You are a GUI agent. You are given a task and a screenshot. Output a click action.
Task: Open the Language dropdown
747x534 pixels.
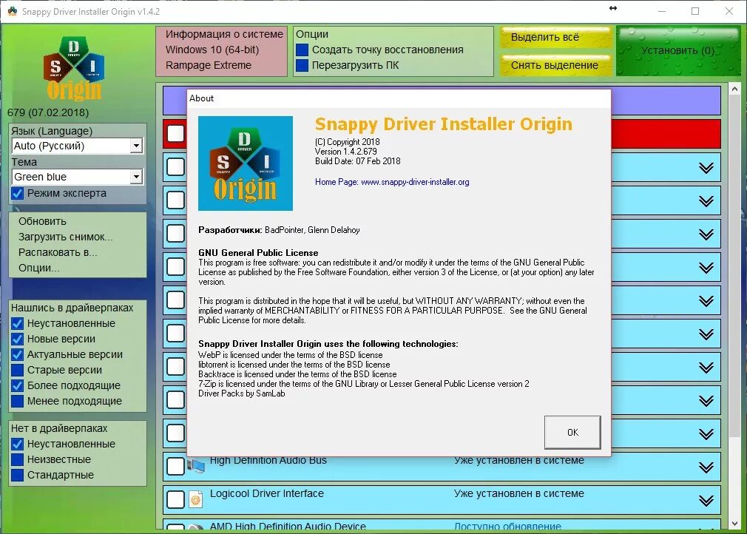(136, 146)
